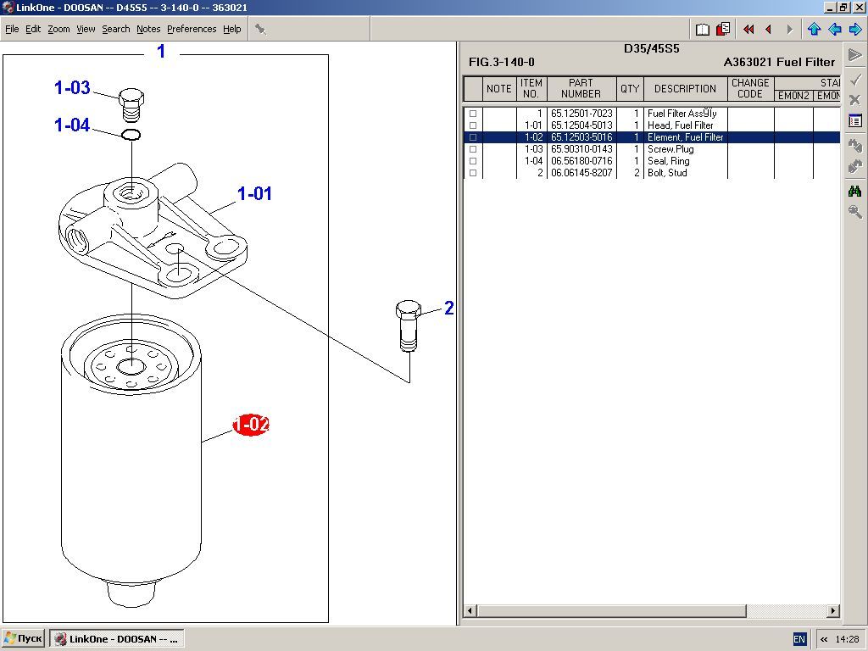Image resolution: width=868 pixels, height=651 pixels.
Task: Click the red double-left rewind arrows
Action: pos(748,30)
